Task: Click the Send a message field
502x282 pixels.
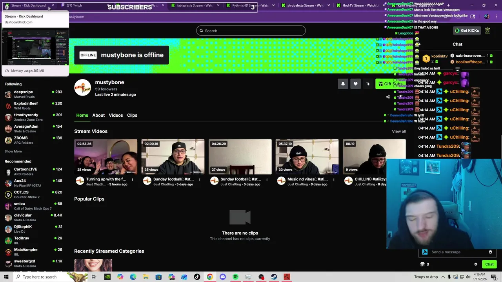Action: click(457, 252)
